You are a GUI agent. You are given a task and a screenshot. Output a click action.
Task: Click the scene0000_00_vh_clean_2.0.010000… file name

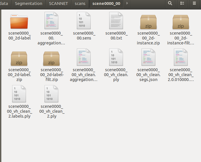click(x=181, y=75)
